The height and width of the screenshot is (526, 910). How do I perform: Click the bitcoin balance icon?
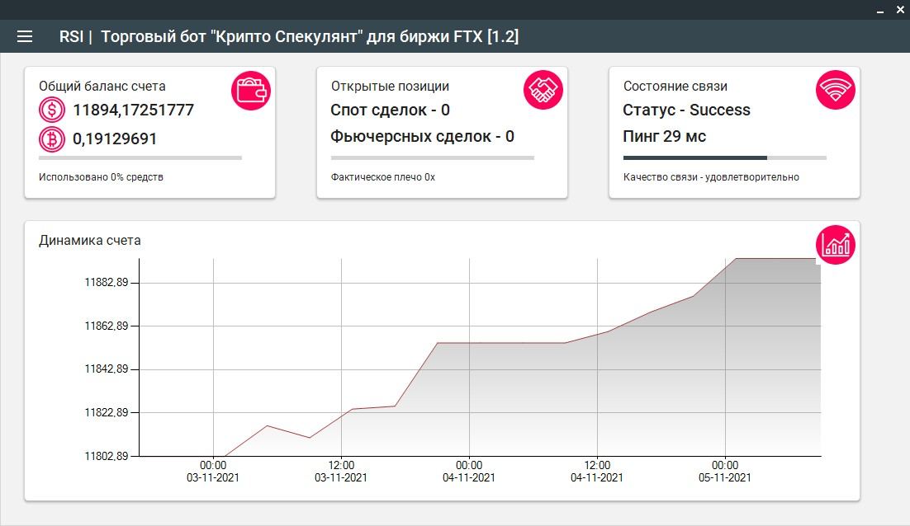click(52, 139)
